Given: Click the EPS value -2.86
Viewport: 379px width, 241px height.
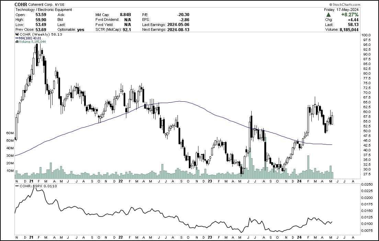Looking at the screenshot, I should tap(185, 20).
